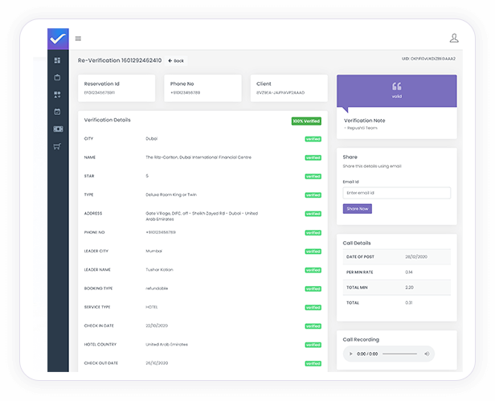Image resolution: width=495 pixels, height=401 pixels.
Task: Open the calendar check sidebar icon
Action: pyautogui.click(x=58, y=112)
